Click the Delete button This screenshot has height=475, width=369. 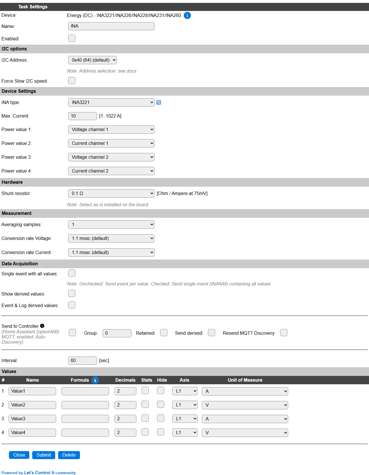click(69, 455)
